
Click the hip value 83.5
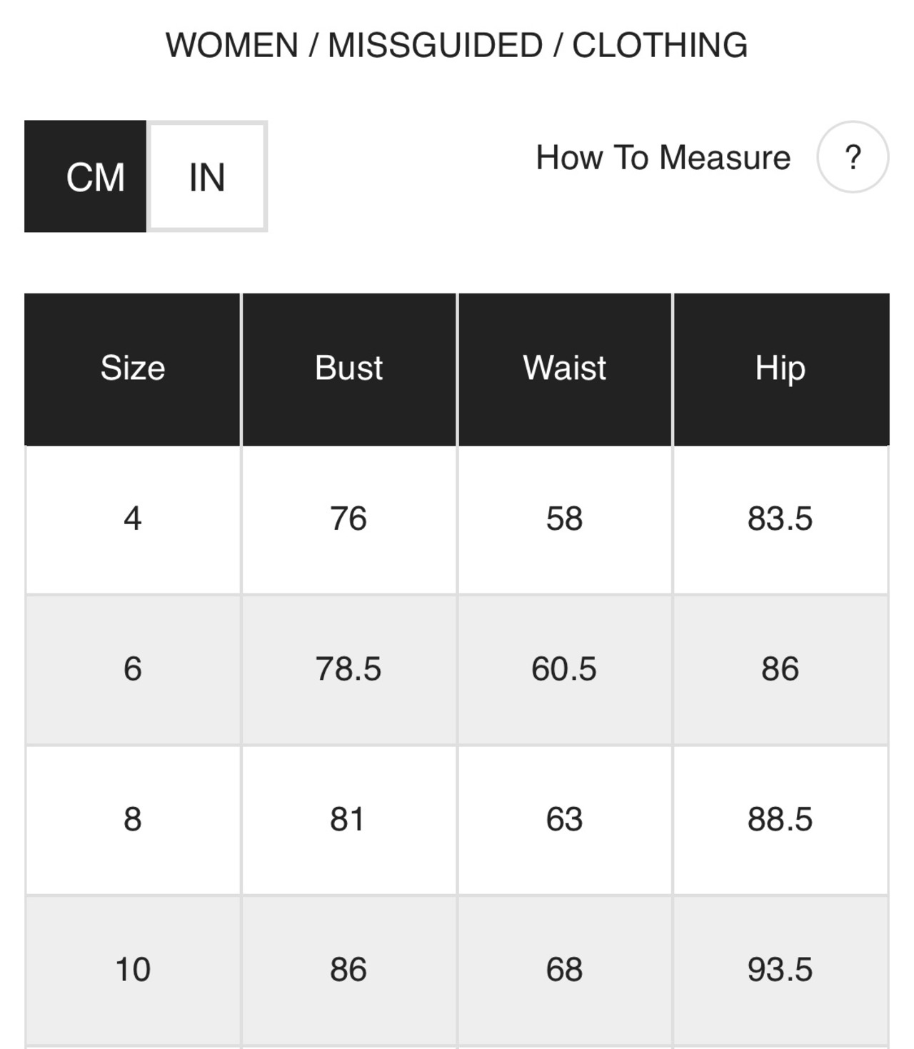[x=780, y=518]
